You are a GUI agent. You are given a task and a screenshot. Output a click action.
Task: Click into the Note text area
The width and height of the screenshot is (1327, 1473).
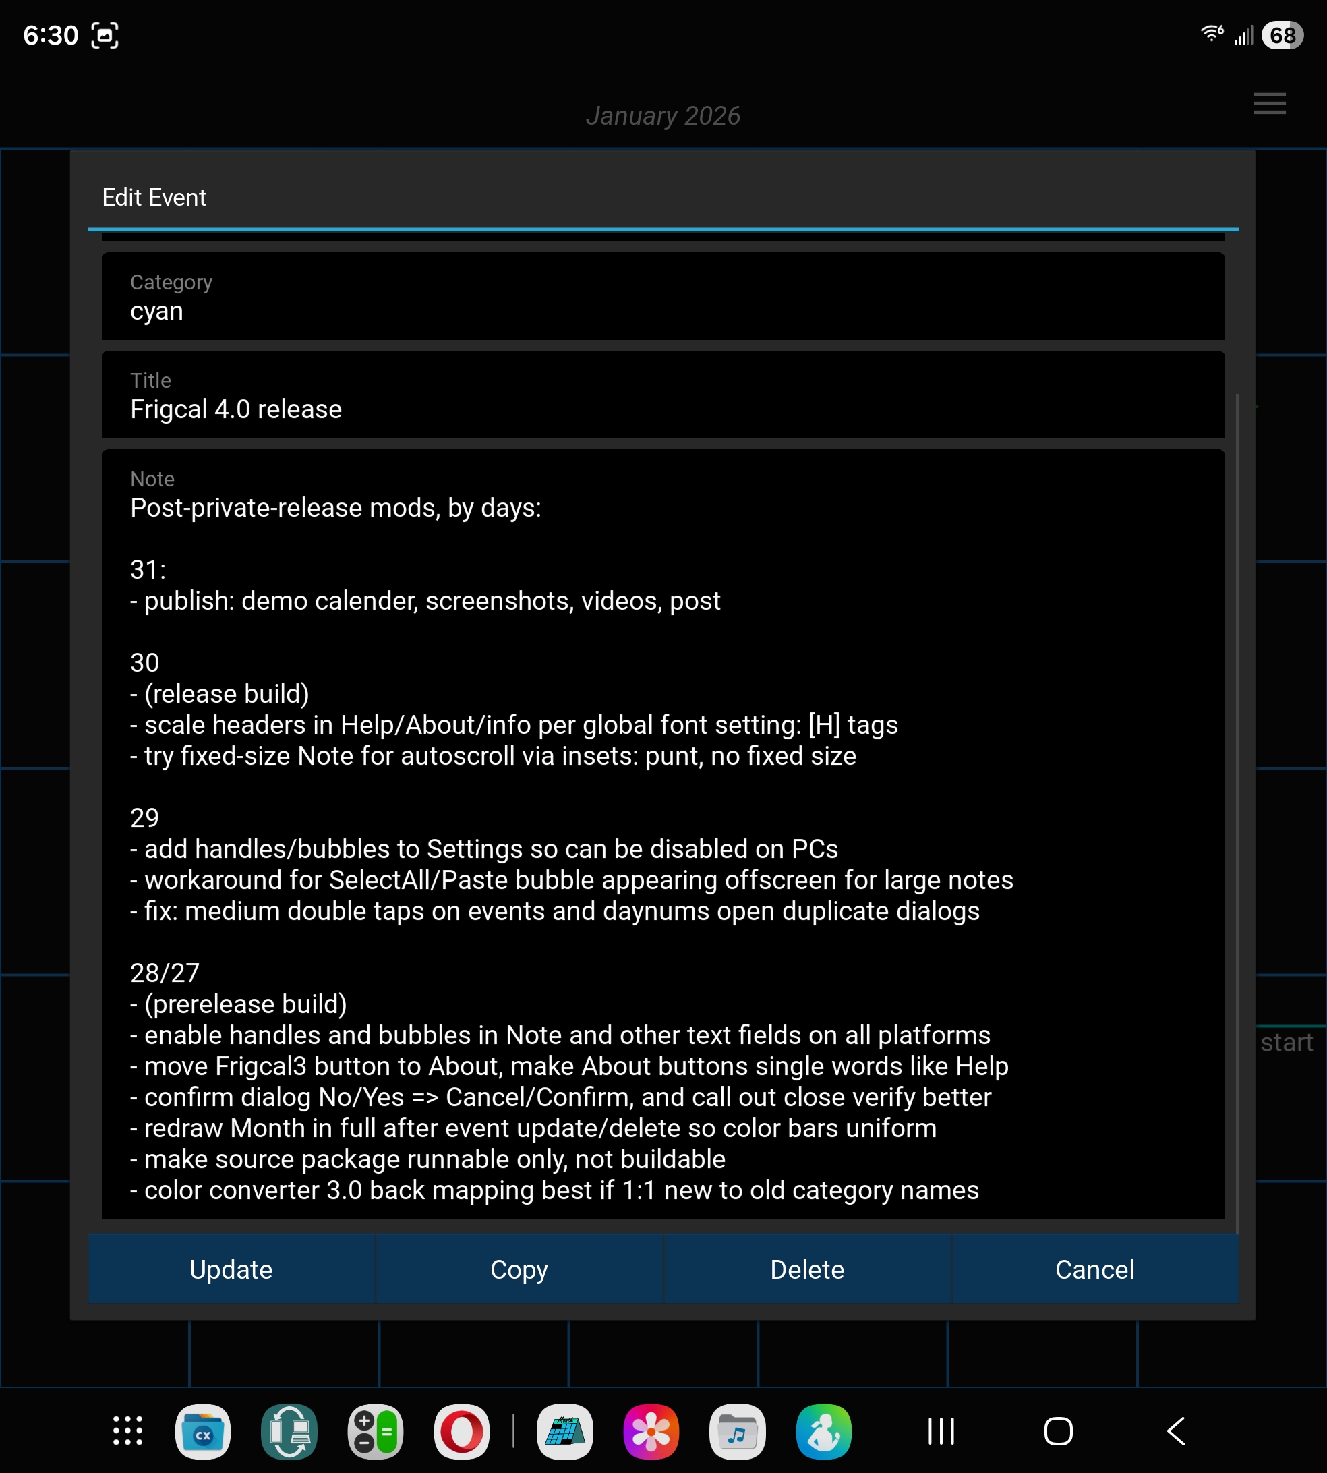point(662,832)
